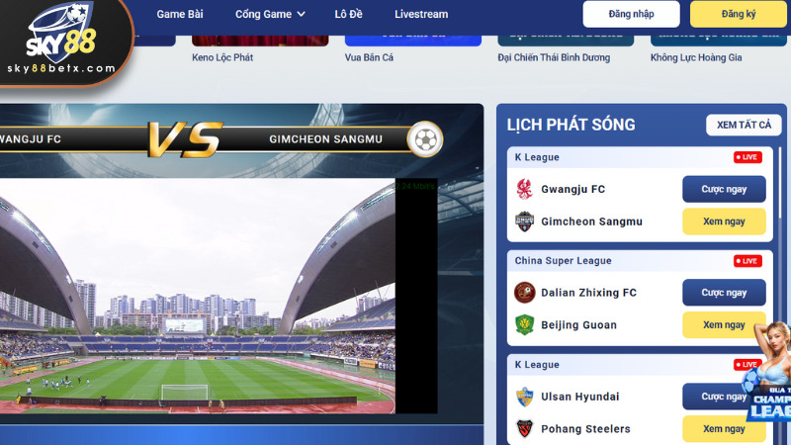Click the livestream video of the stadium

[x=197, y=296]
